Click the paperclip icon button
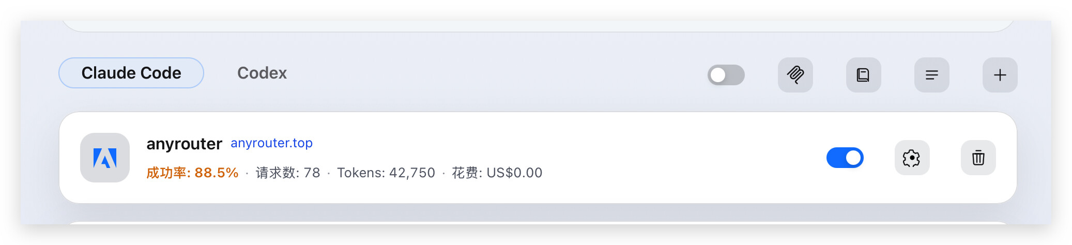The height and width of the screenshot is (245, 1072). 795,75
